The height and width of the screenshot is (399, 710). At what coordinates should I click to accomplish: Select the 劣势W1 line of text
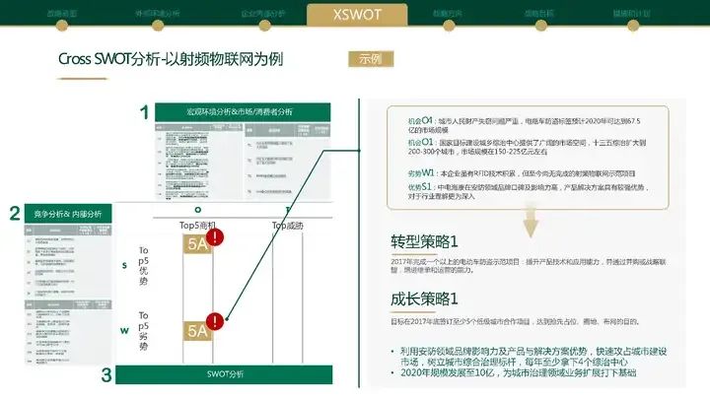[522, 172]
